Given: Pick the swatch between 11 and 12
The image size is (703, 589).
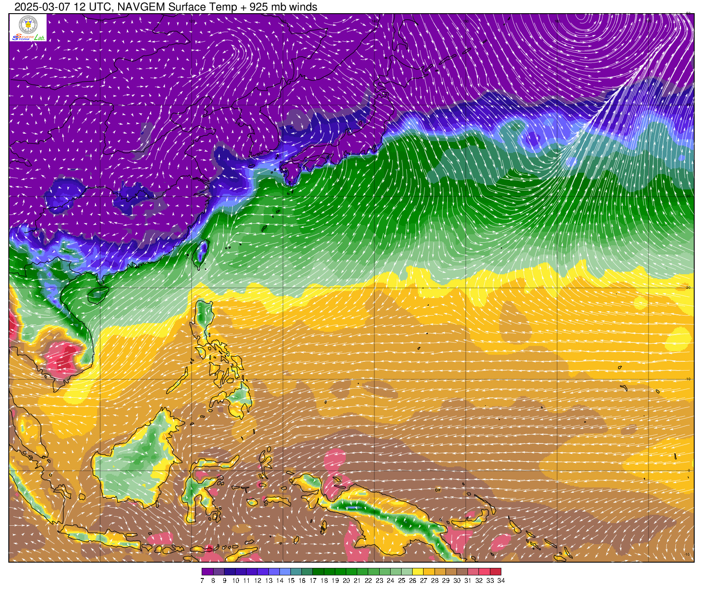Looking at the screenshot, I should pos(252,571).
